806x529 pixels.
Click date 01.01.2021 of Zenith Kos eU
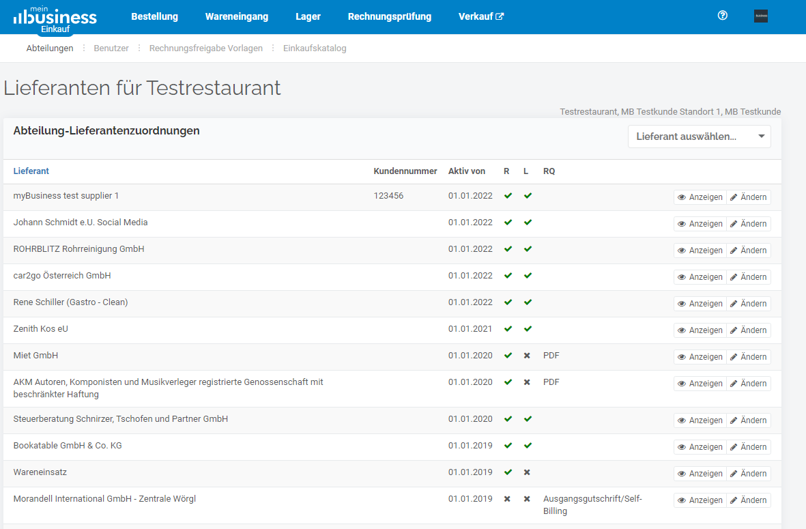(470, 329)
